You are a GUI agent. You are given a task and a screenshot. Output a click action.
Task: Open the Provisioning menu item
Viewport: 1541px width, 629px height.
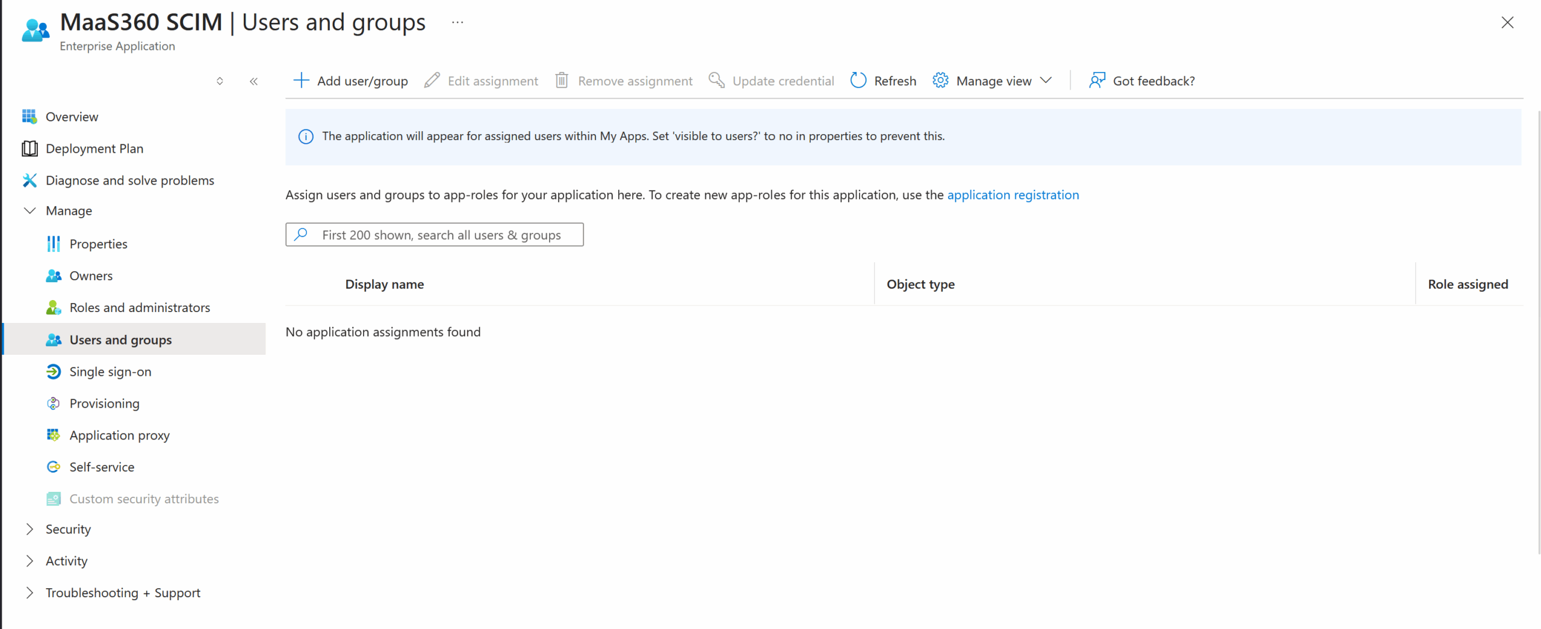[104, 403]
